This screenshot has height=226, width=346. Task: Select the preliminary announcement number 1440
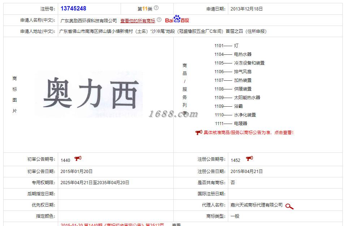[65, 160]
